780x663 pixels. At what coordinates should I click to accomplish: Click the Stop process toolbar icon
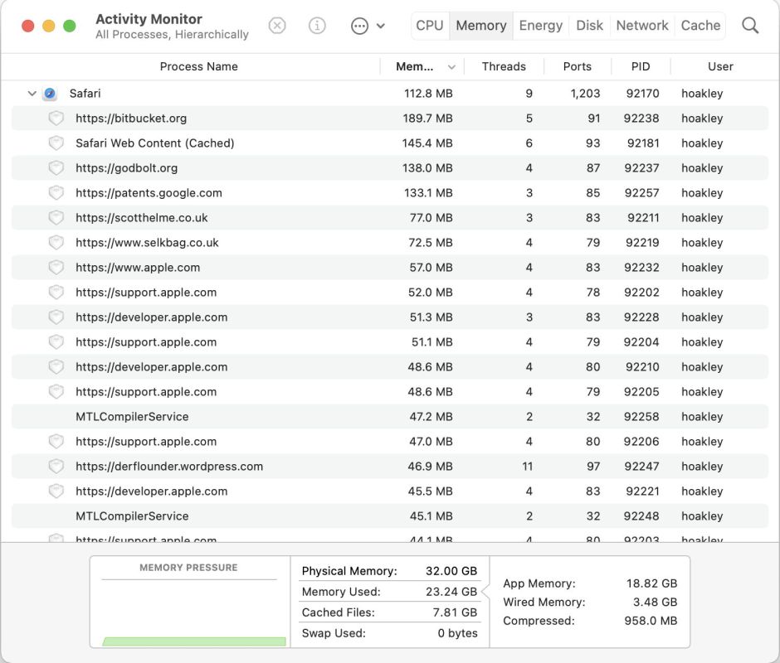point(277,26)
